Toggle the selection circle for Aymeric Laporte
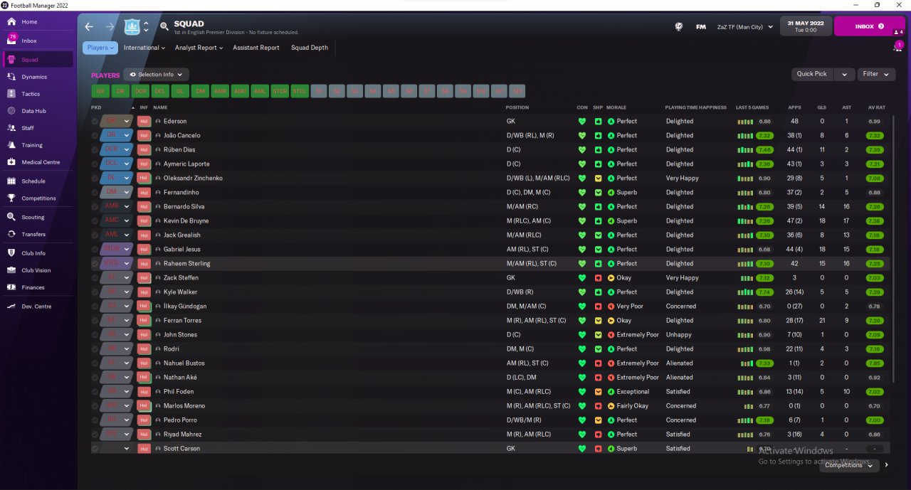This screenshot has width=911, height=490. tap(95, 164)
